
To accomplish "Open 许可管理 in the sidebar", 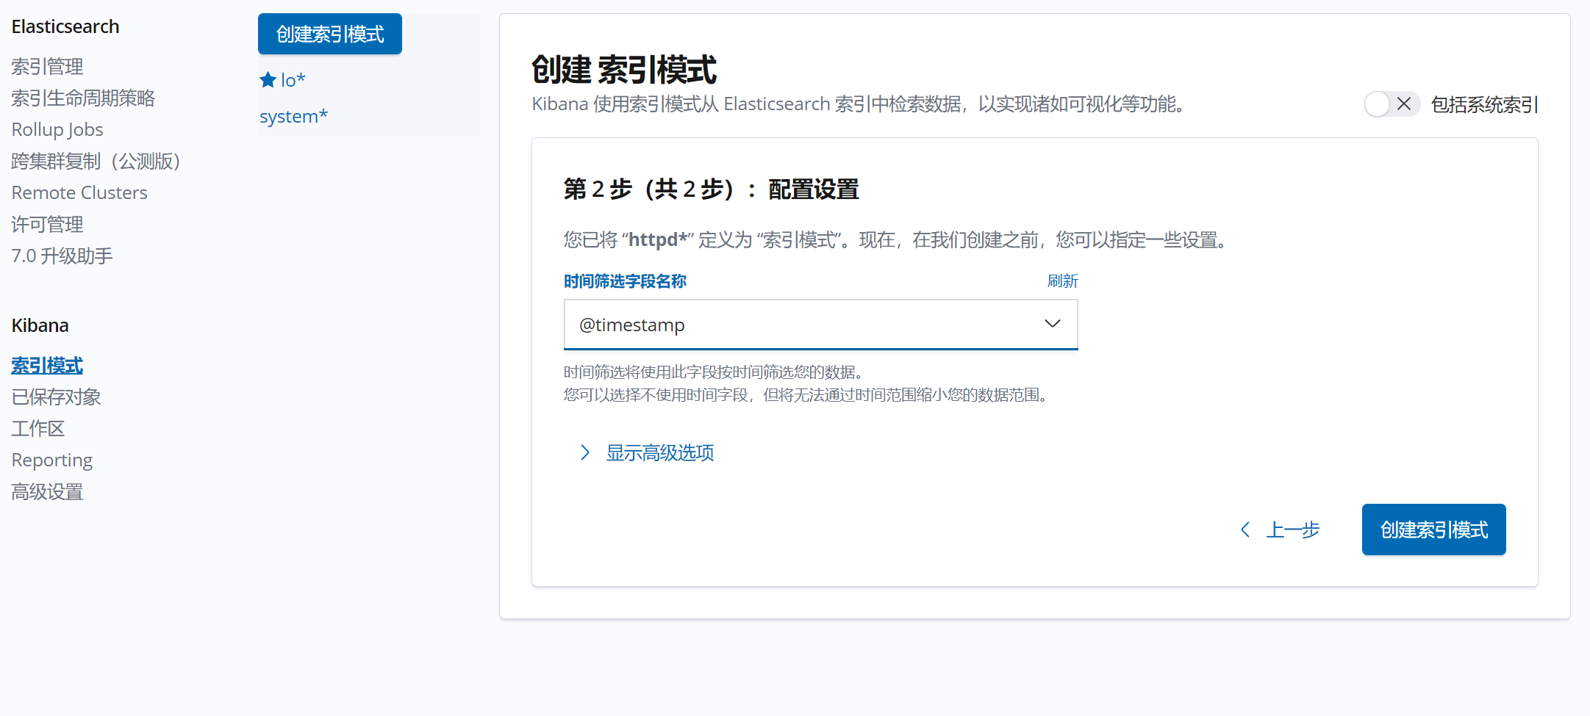I will 48,225.
